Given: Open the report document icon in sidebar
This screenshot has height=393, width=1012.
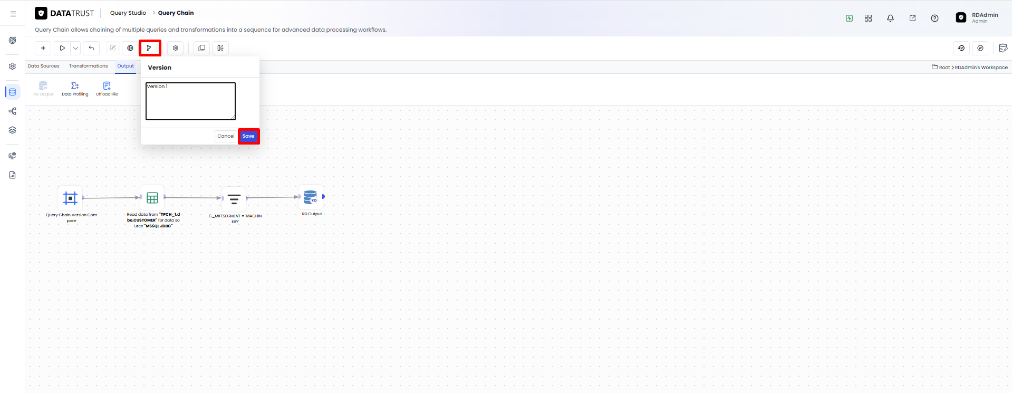Looking at the screenshot, I should [13, 175].
